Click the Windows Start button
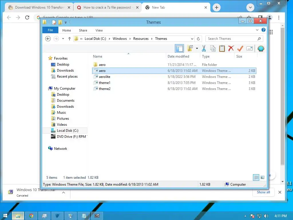Screen dimensions: 293x220 [x=5, y=216]
